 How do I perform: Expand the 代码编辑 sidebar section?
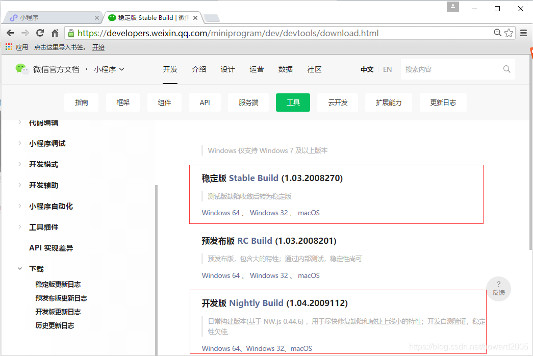coord(20,122)
